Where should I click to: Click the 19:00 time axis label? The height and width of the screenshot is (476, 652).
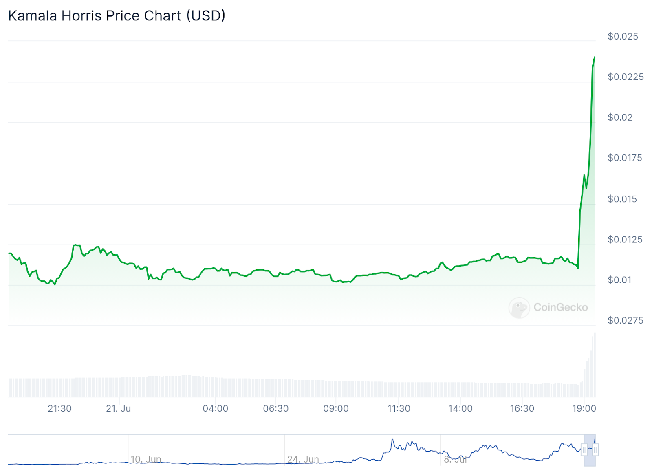[x=584, y=408]
